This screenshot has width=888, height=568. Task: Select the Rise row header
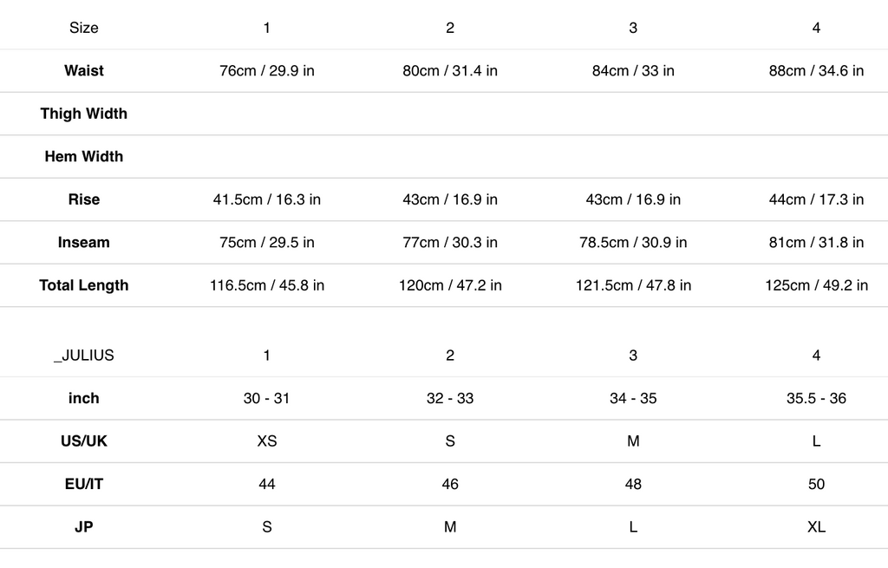84,200
